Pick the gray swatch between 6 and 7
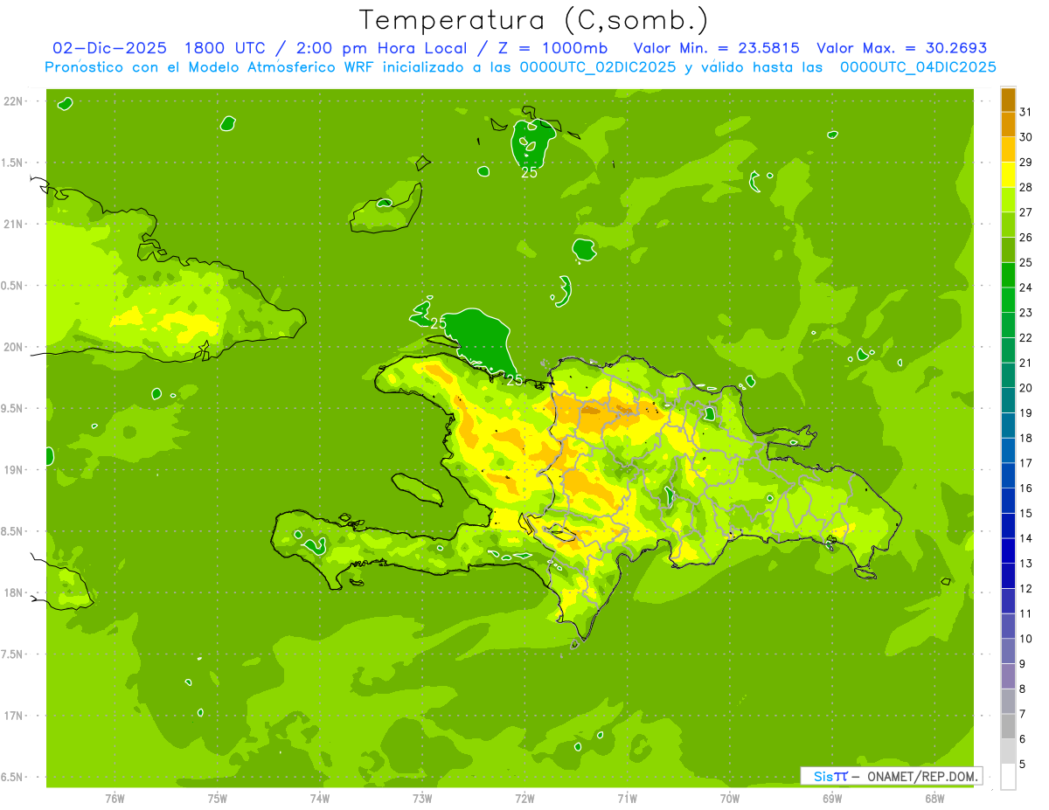Image resolution: width=1049 pixels, height=810 pixels. pos(1008,727)
